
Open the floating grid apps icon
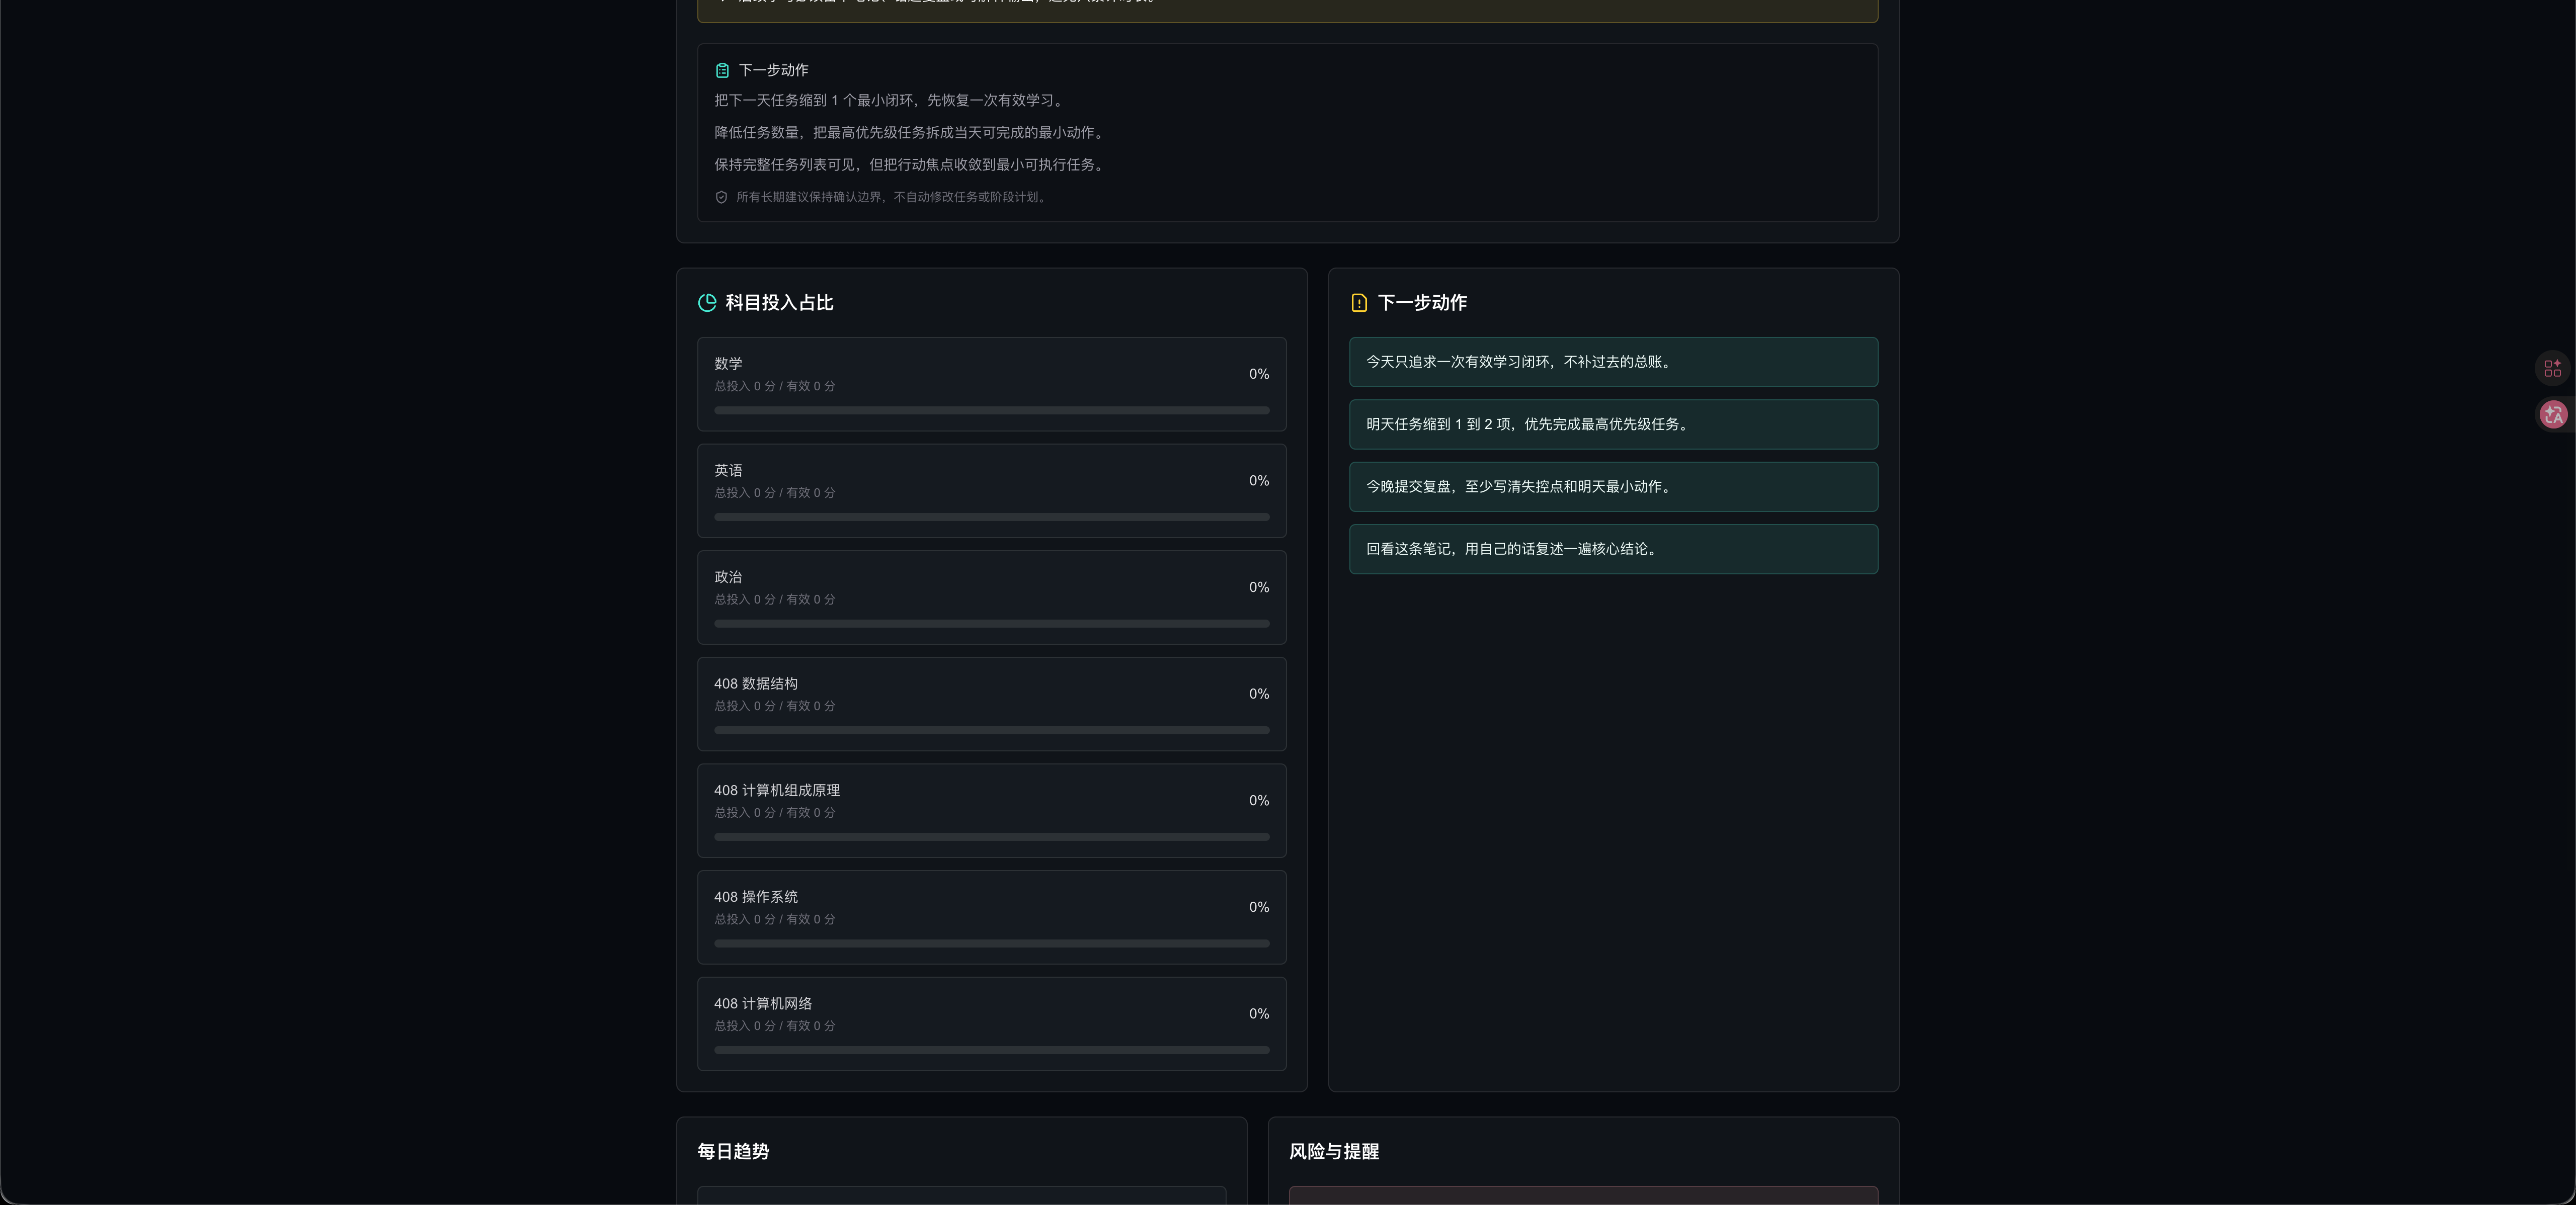(2552, 368)
